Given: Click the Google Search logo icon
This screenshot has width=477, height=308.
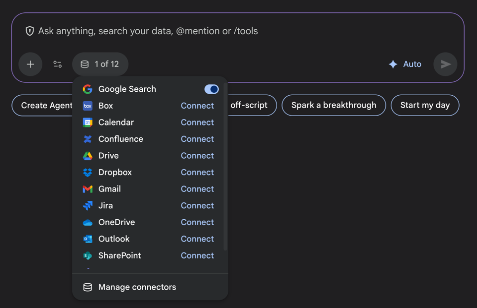Looking at the screenshot, I should point(88,89).
